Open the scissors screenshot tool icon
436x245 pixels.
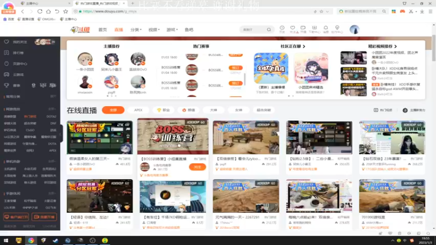click(x=411, y=11)
